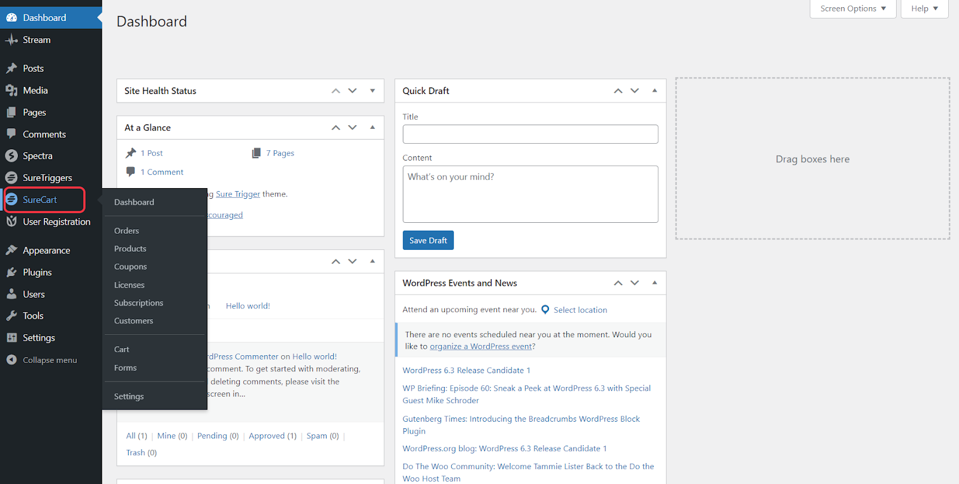Open Subscriptions from SureCart submenu

click(138, 303)
